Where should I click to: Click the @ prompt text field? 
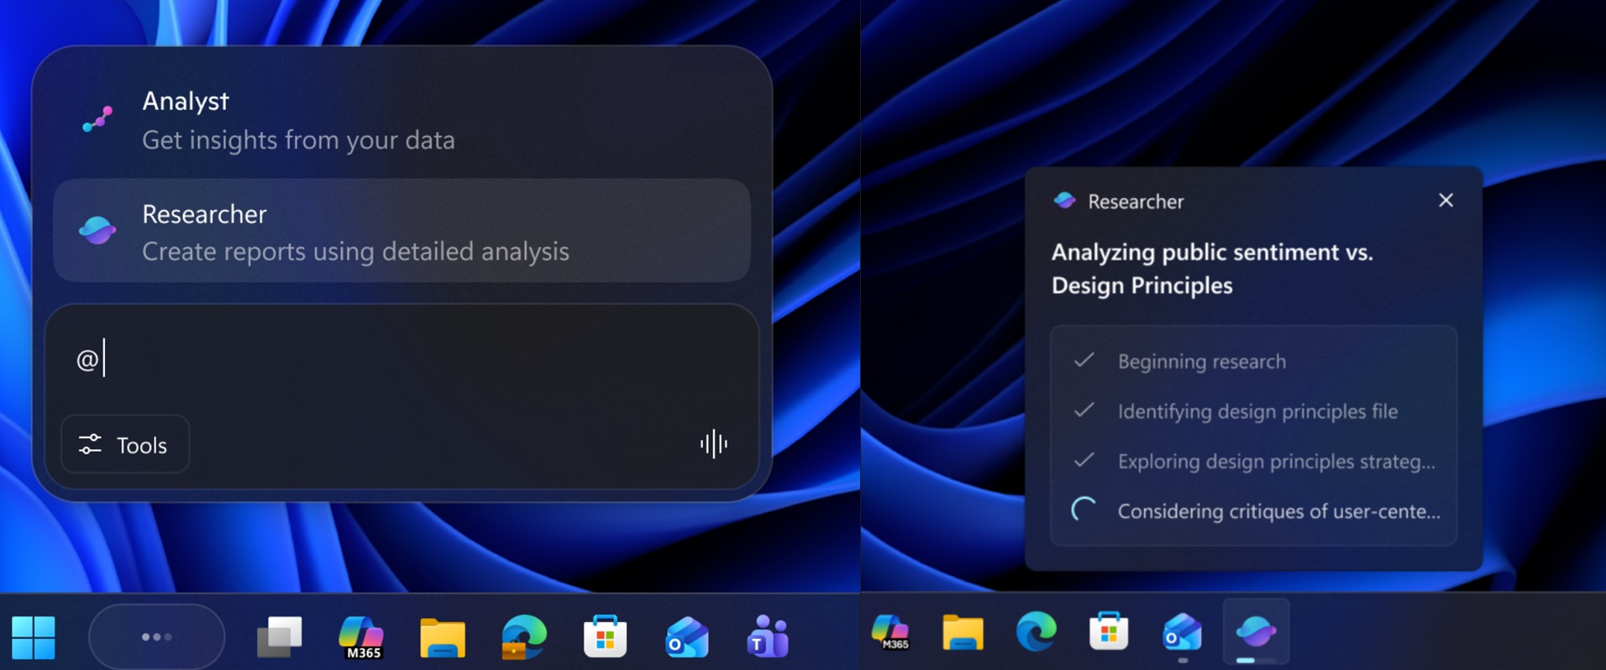tap(401, 360)
